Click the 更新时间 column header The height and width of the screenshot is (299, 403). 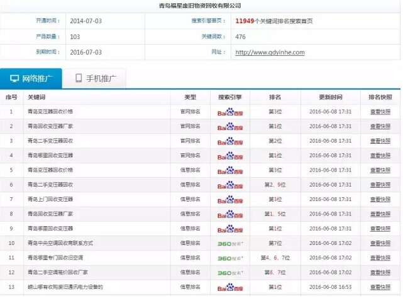click(x=330, y=97)
